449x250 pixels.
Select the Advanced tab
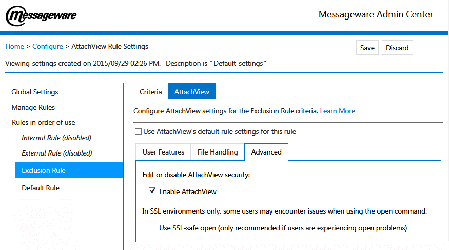[266, 152]
